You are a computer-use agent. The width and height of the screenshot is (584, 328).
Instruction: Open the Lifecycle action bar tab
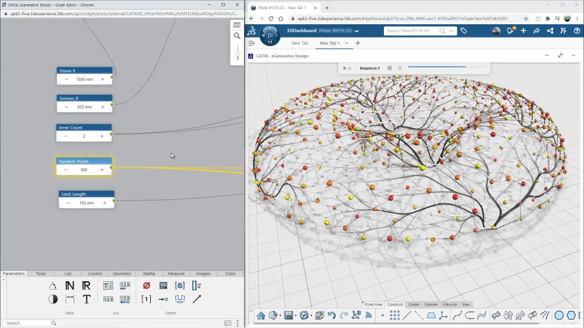[450, 304]
